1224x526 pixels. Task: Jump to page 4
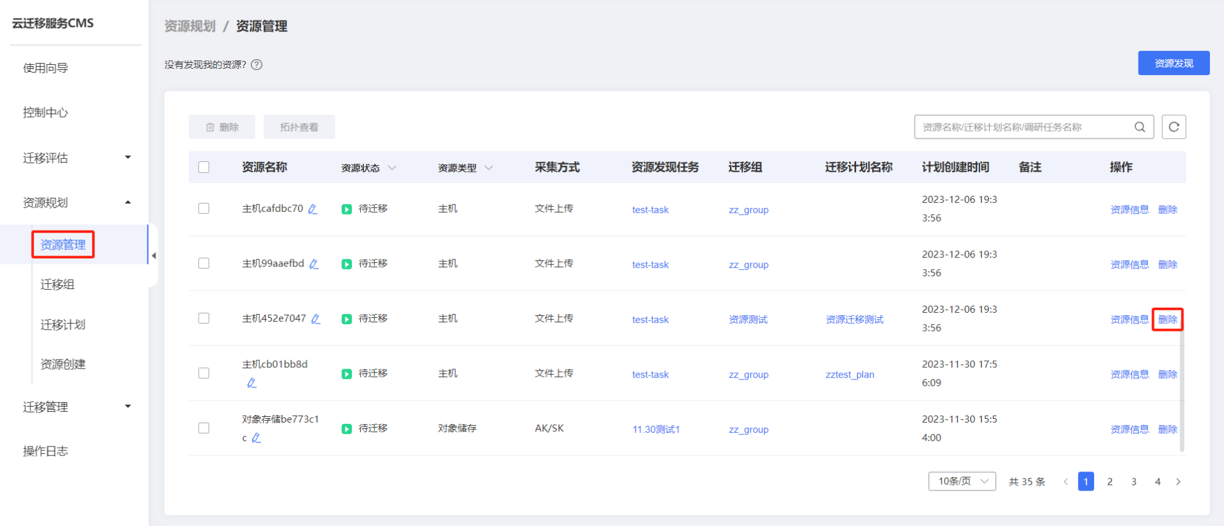click(x=1157, y=482)
